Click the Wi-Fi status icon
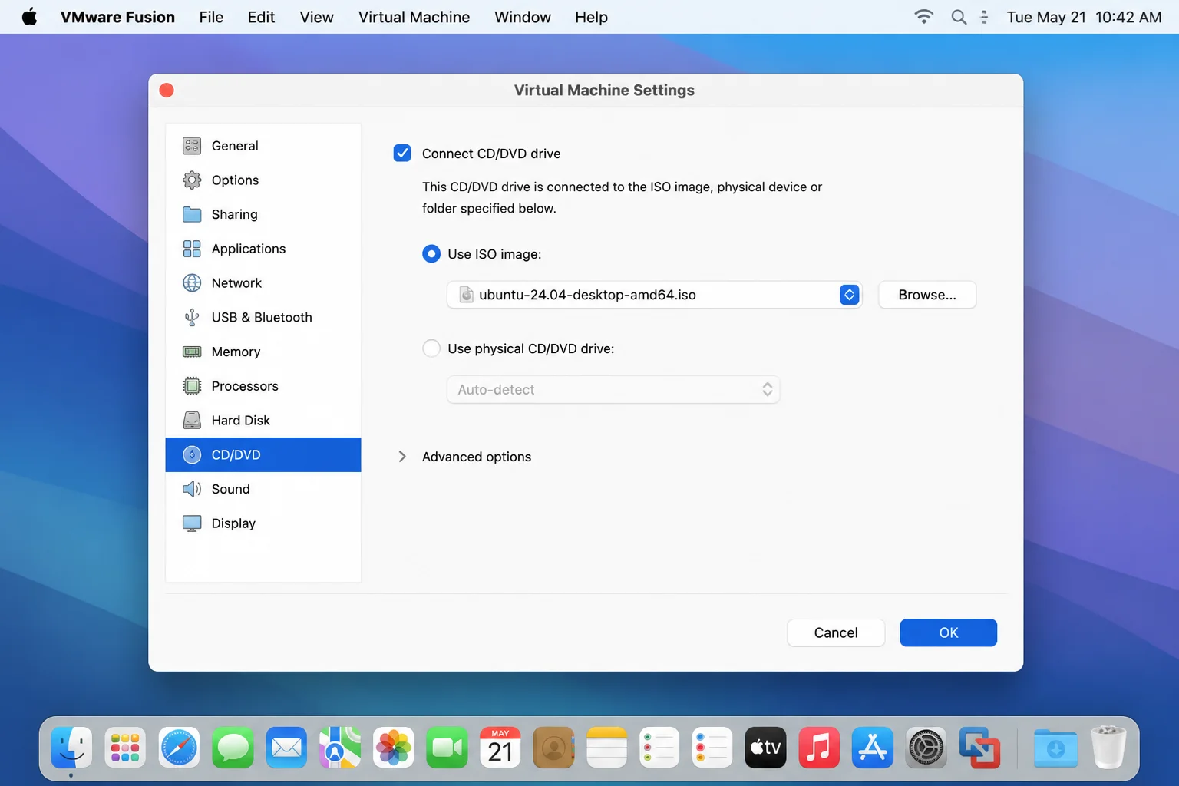 click(924, 17)
